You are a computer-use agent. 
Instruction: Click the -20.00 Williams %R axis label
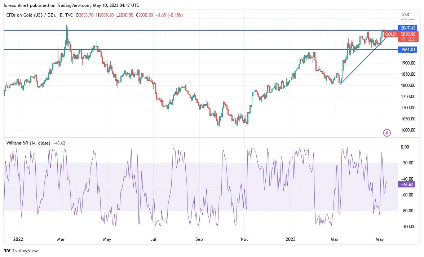coord(407,163)
